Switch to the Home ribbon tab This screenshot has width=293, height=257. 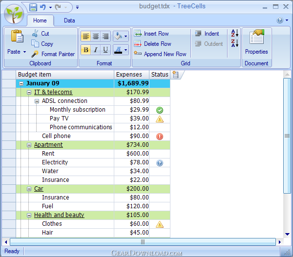tap(40, 20)
